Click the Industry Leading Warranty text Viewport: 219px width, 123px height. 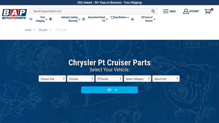click(x=69, y=19)
